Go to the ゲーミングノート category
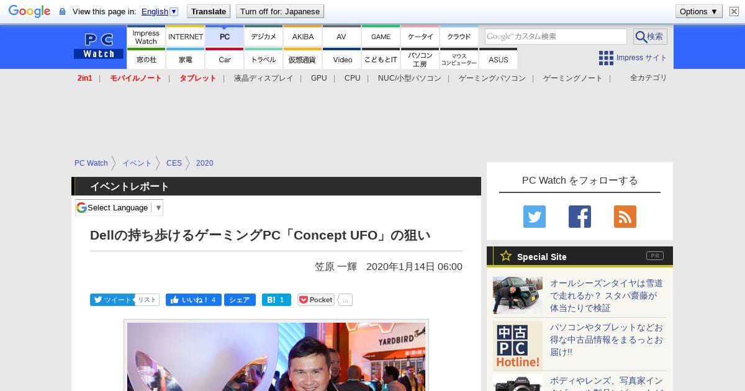745x391 pixels. coord(573,78)
